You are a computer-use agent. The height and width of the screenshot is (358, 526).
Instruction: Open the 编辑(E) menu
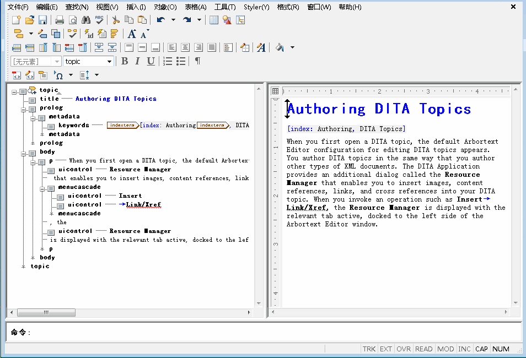coord(47,7)
